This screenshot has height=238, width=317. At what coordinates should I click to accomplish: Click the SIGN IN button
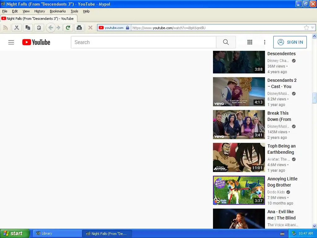tap(290, 42)
